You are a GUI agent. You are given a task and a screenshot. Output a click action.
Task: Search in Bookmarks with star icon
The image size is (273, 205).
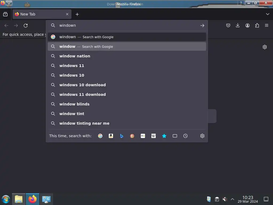click(x=164, y=136)
